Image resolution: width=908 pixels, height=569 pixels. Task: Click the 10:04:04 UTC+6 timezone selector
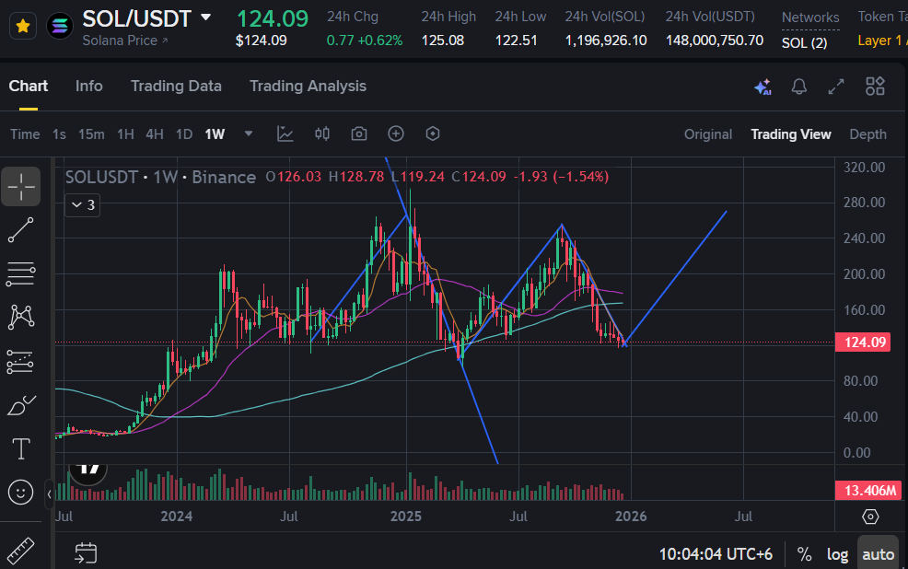(x=716, y=554)
